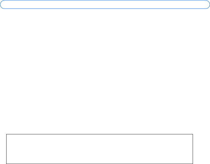210x164 pixels.
Task: Click the blue-outlined rounded bar at top
Action: 105,5
